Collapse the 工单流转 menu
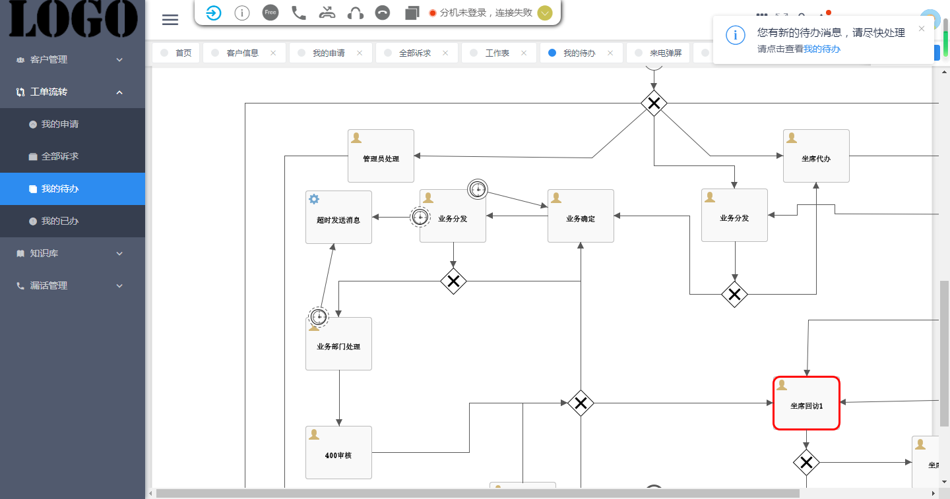Screen dimensions: 950x499 (x=73, y=92)
